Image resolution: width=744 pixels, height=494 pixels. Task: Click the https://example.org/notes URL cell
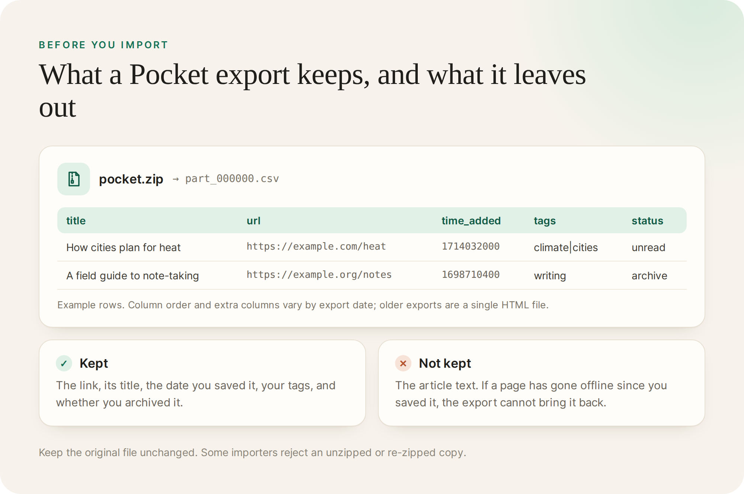pos(319,274)
